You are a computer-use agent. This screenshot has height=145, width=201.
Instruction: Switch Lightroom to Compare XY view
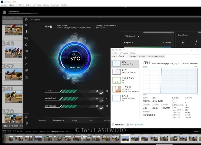(16, 126)
